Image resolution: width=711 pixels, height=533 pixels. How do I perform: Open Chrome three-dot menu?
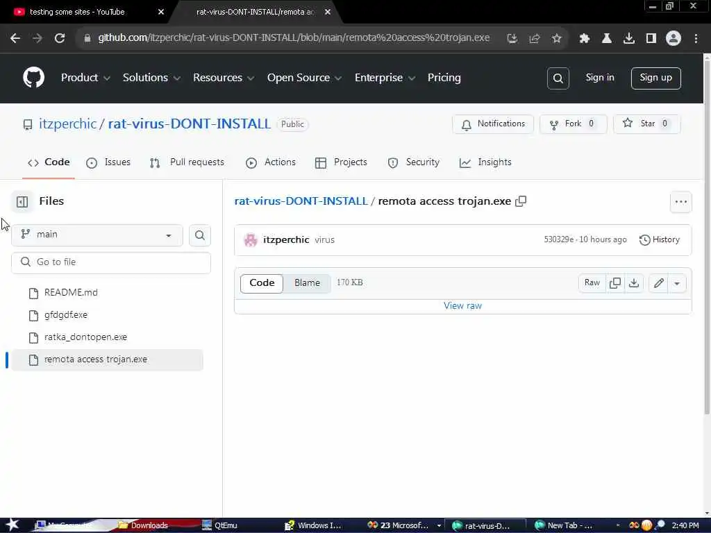coord(696,39)
